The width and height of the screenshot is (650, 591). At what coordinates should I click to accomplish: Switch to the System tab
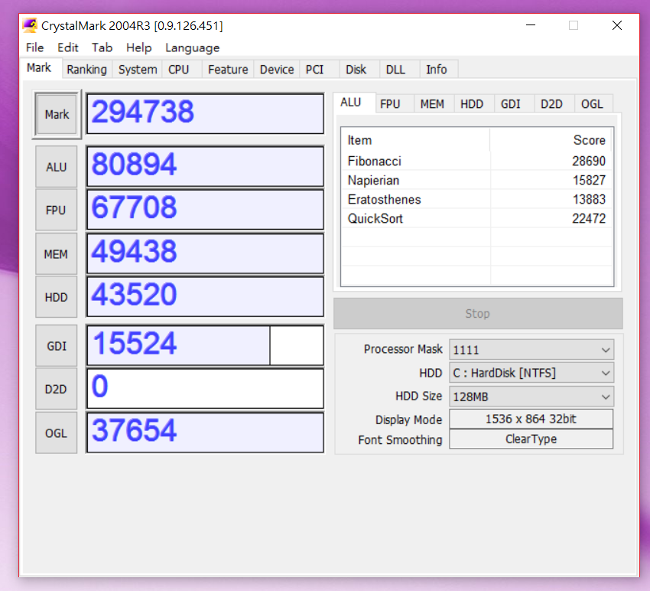click(138, 70)
